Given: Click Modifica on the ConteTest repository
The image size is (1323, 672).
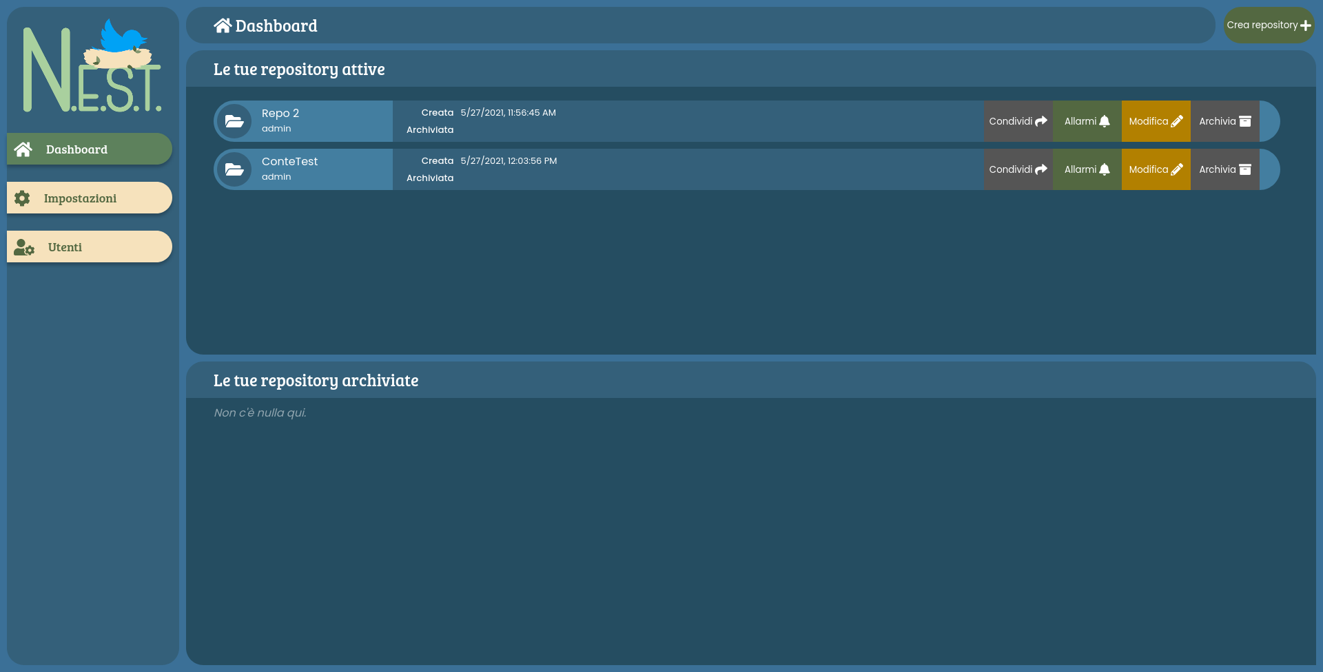Looking at the screenshot, I should coord(1156,169).
